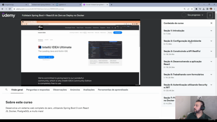
Task: Click the browser forward arrow
Action: coord(6,9)
